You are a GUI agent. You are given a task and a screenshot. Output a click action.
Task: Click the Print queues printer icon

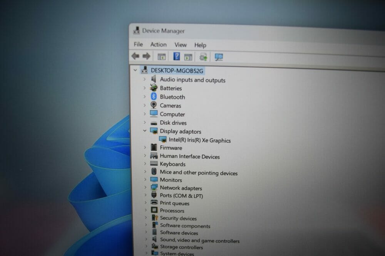click(154, 202)
